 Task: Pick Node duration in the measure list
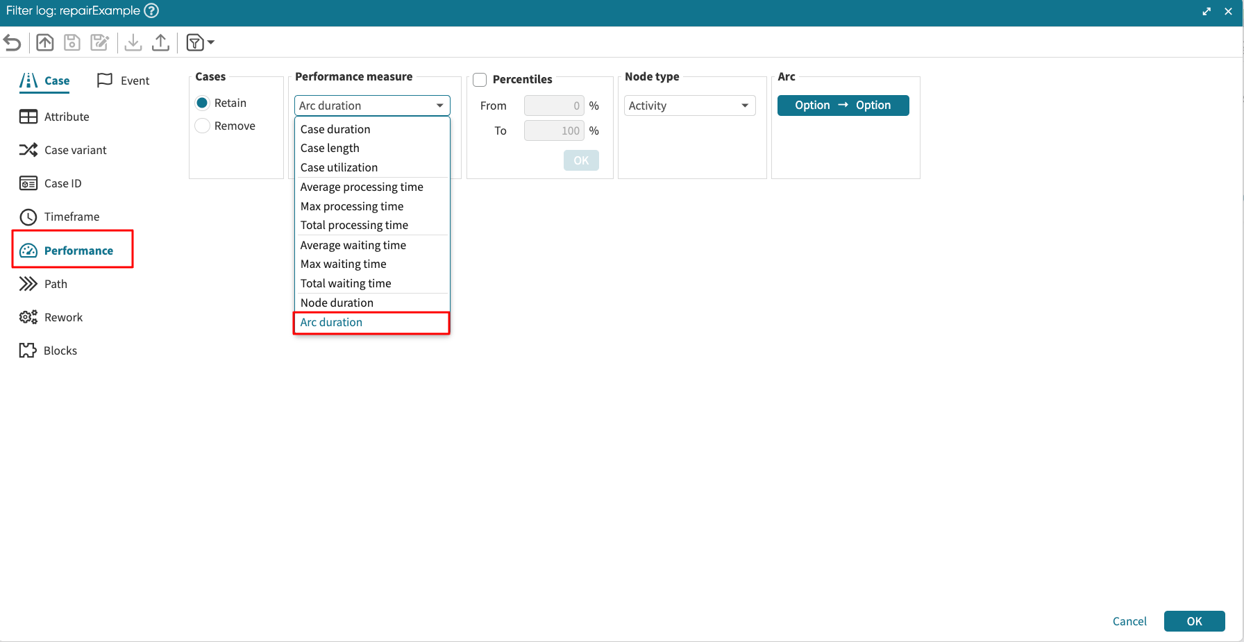337,303
